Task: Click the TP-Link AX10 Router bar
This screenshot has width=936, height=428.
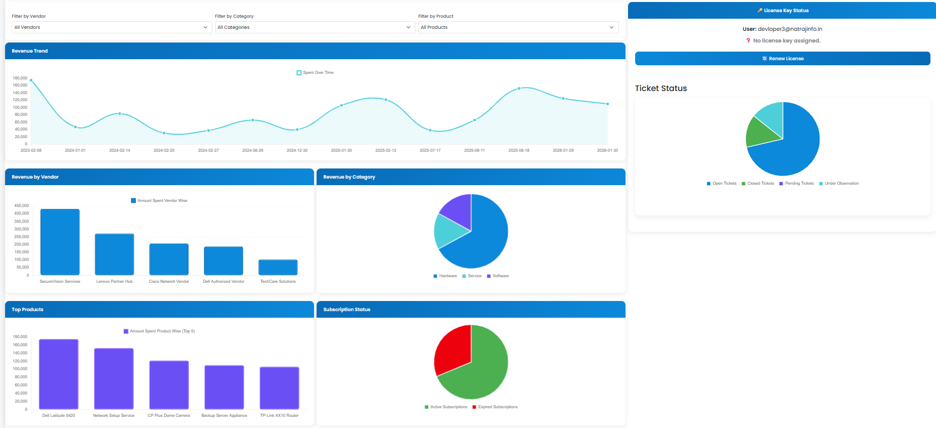Action: tap(280, 388)
